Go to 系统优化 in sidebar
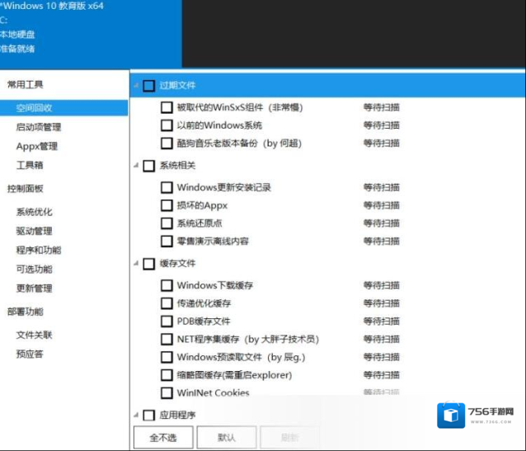 pyautogui.click(x=34, y=212)
